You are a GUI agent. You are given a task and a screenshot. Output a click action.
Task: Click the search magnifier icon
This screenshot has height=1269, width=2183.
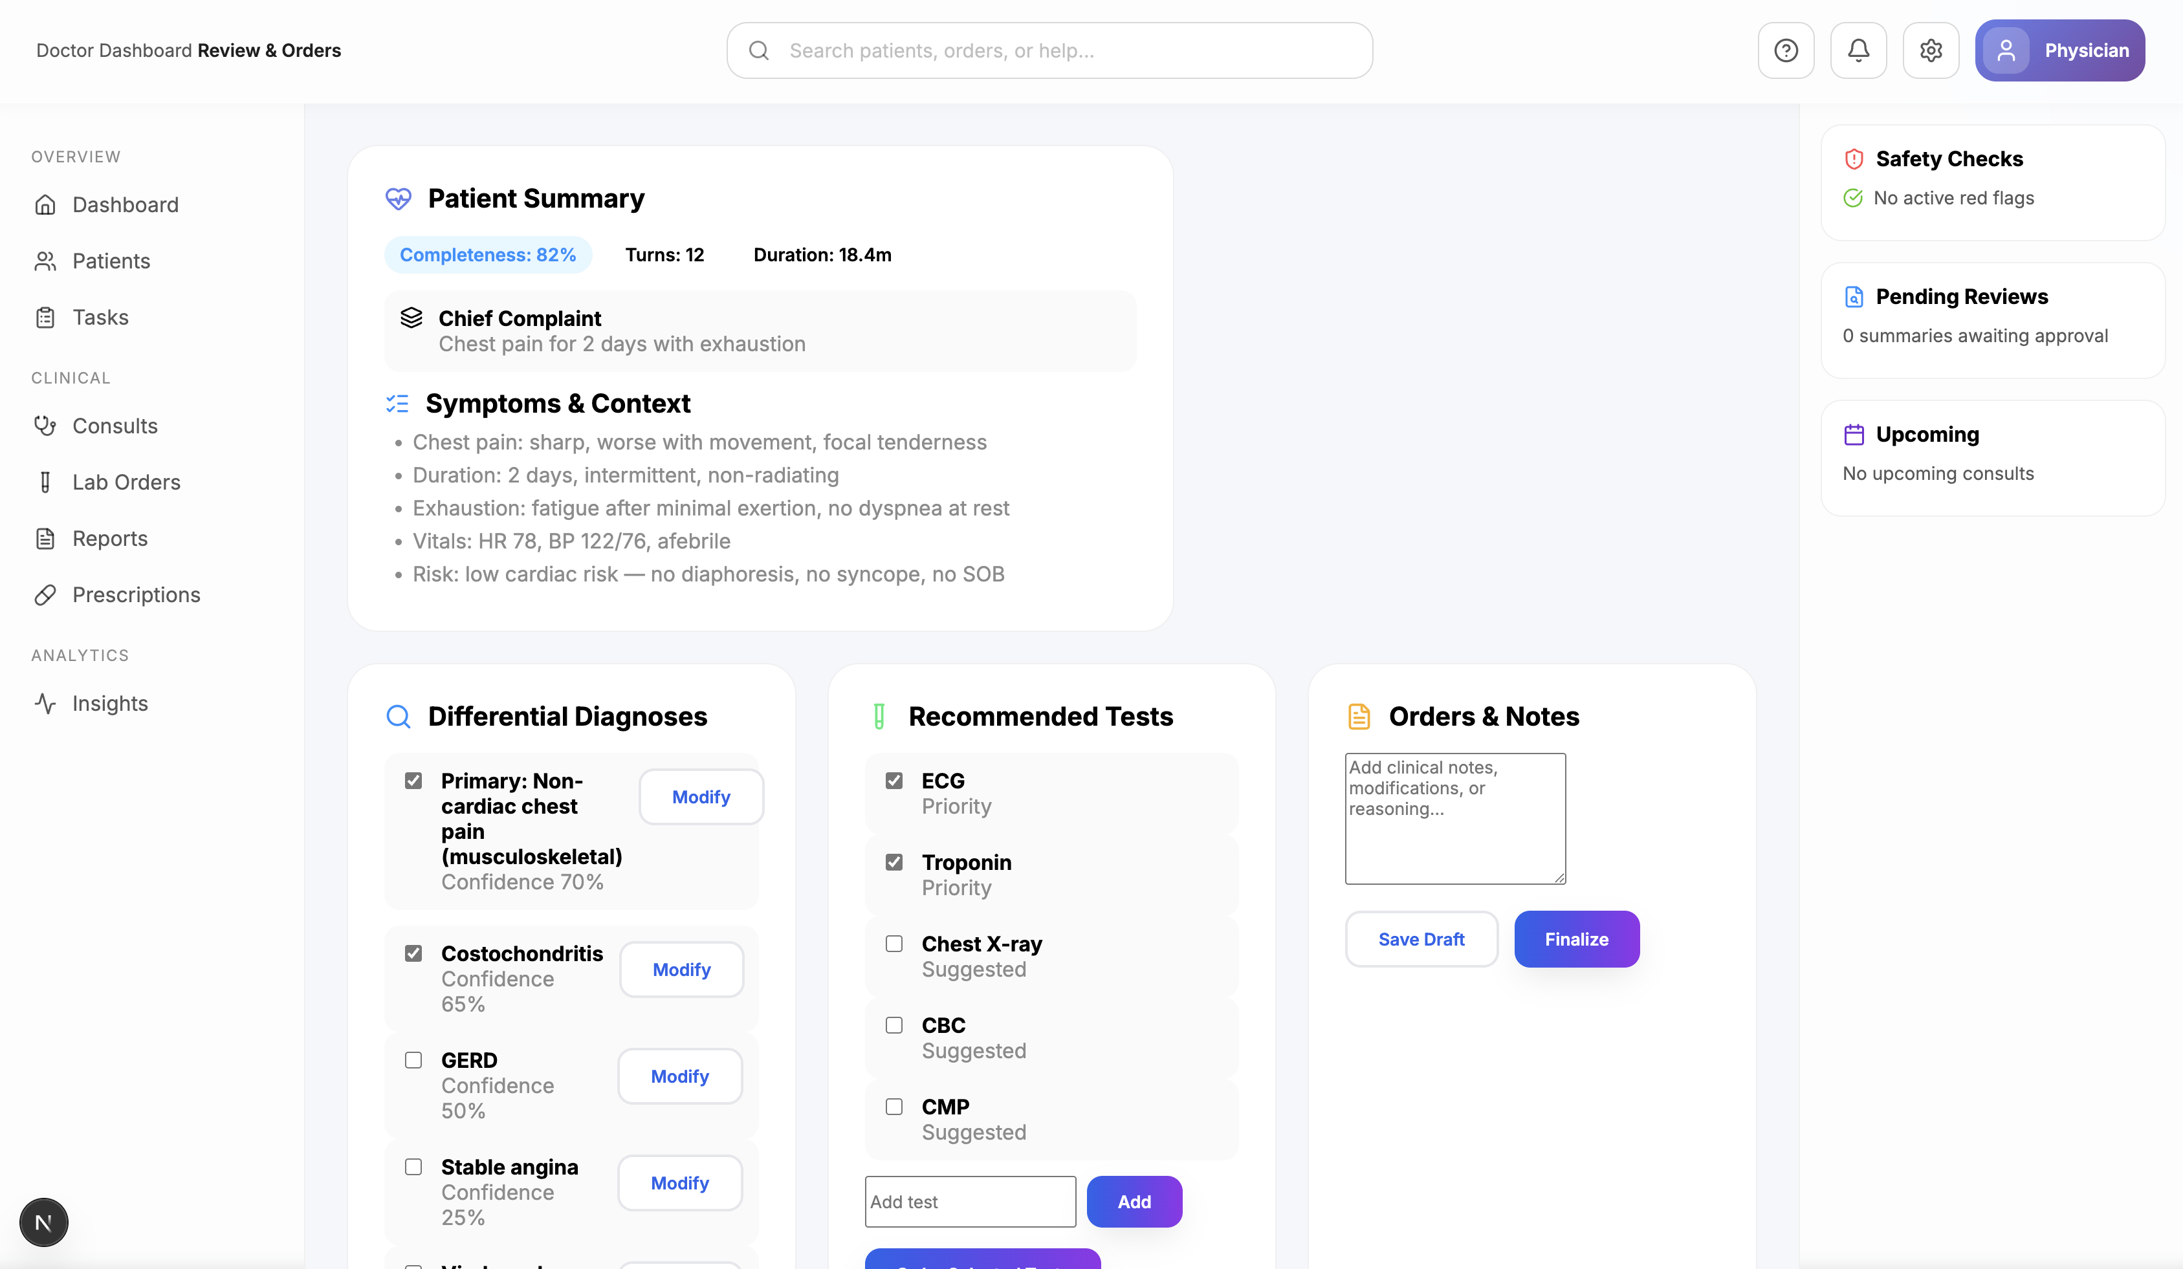coord(759,50)
